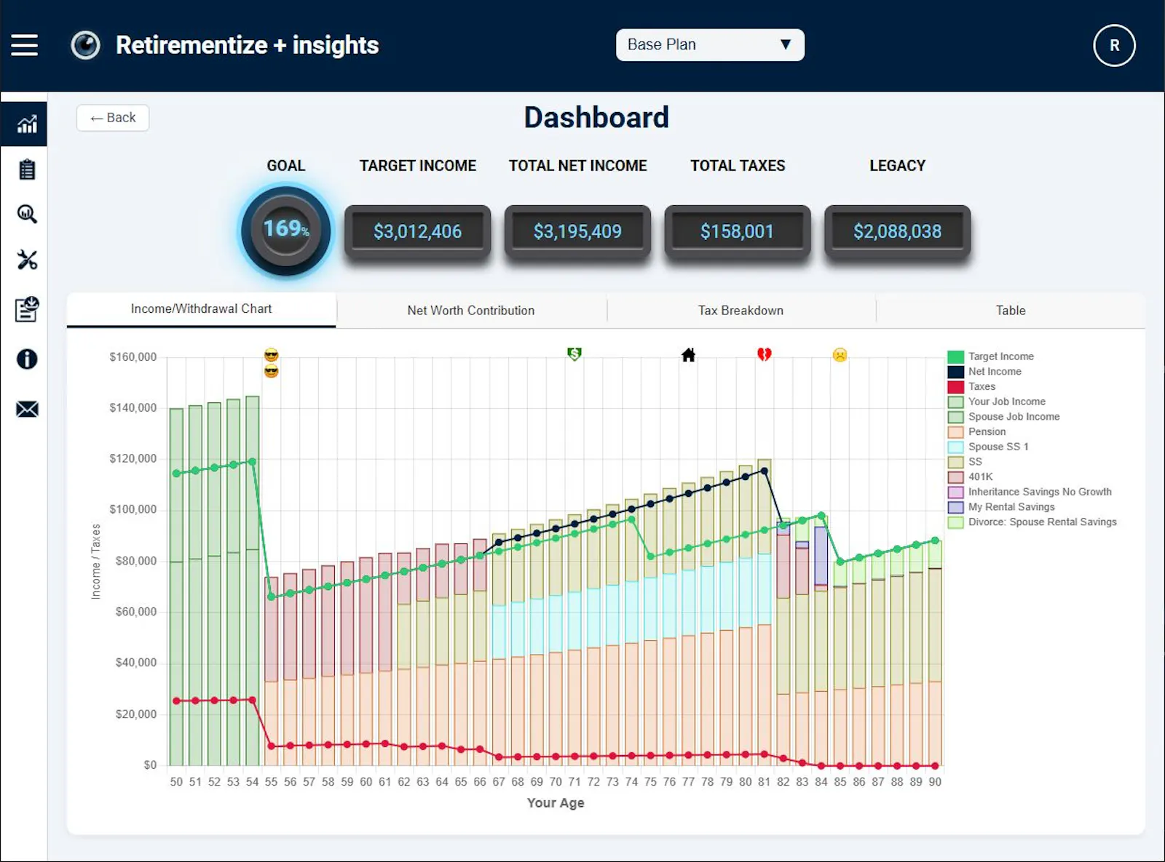This screenshot has width=1165, height=862.
Task: Toggle Your Job Income legend series
Action: 997,402
